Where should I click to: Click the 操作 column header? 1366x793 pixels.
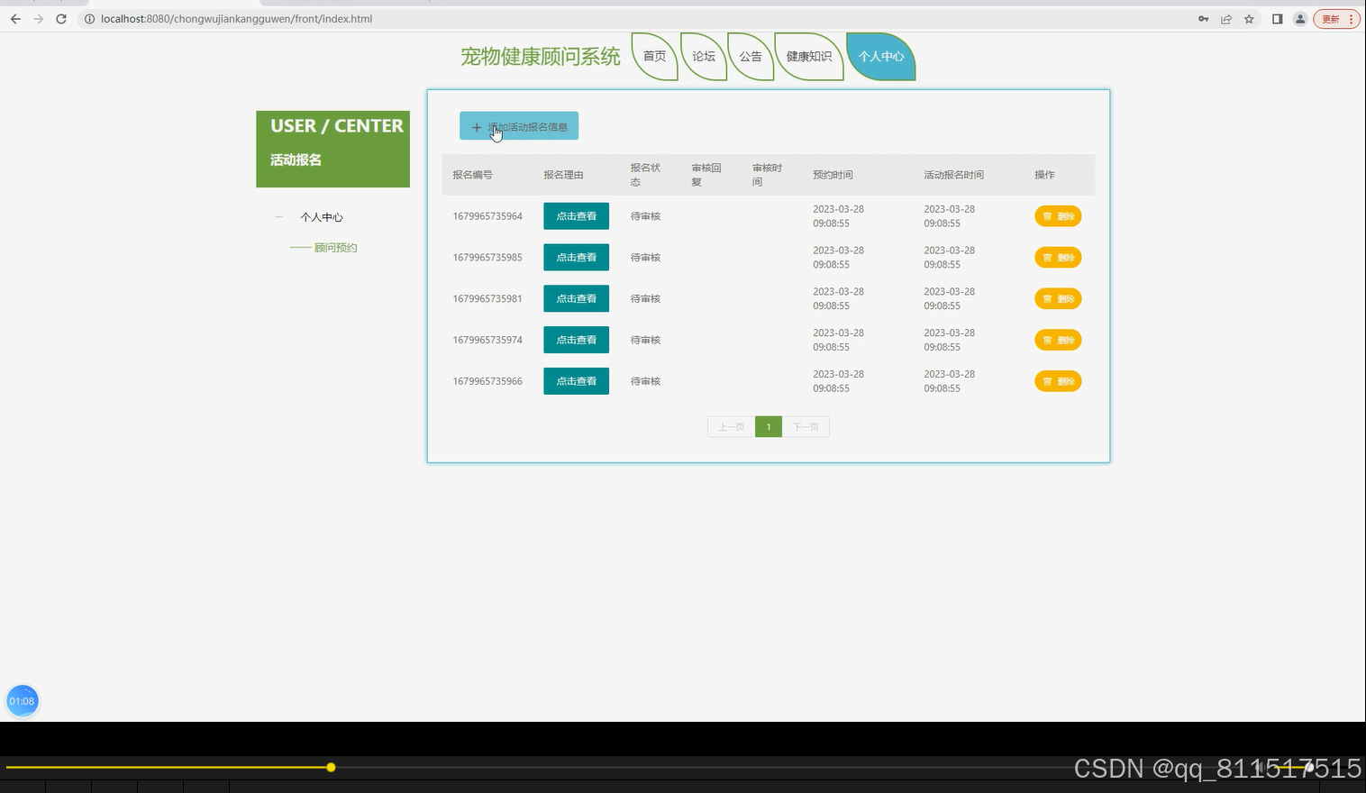1044,175
